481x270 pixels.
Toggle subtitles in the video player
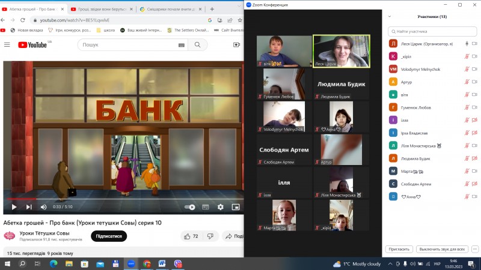point(206,207)
